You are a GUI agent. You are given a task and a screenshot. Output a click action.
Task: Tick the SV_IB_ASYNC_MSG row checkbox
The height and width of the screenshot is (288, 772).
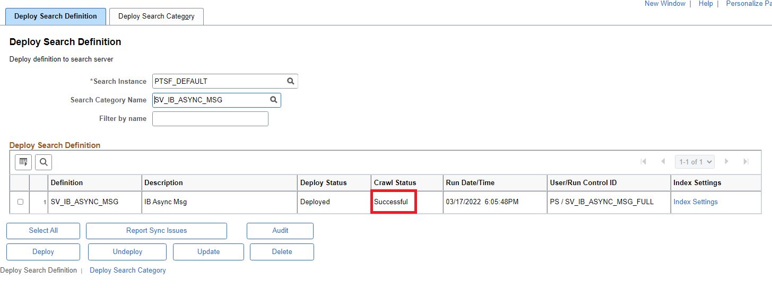click(x=20, y=202)
